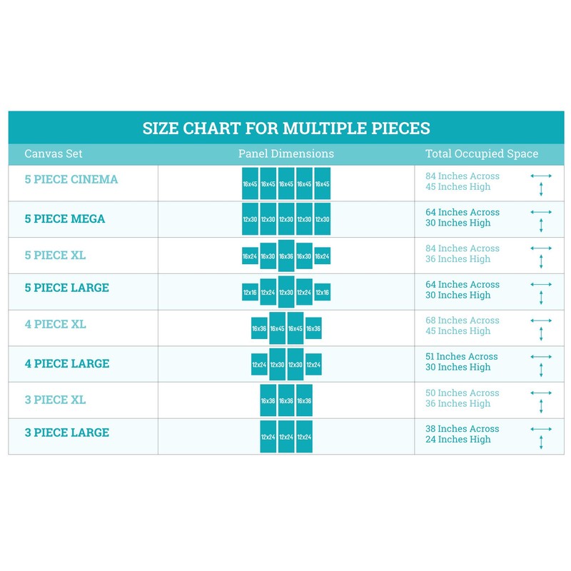Click the vertical arrow in 4 Piece Large row

[541, 370]
